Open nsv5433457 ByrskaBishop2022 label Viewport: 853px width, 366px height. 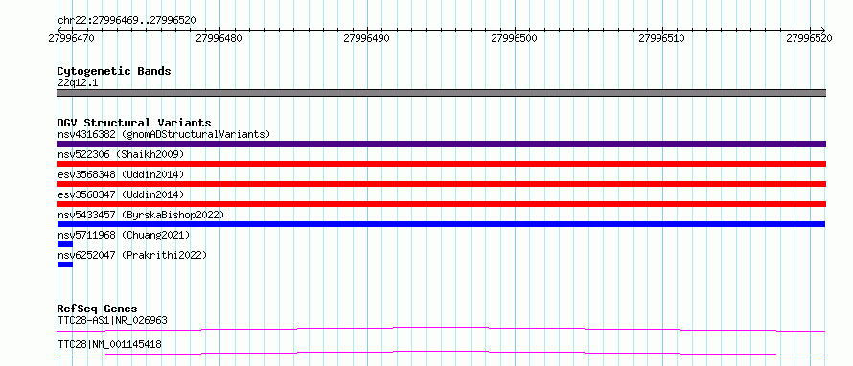click(140, 215)
